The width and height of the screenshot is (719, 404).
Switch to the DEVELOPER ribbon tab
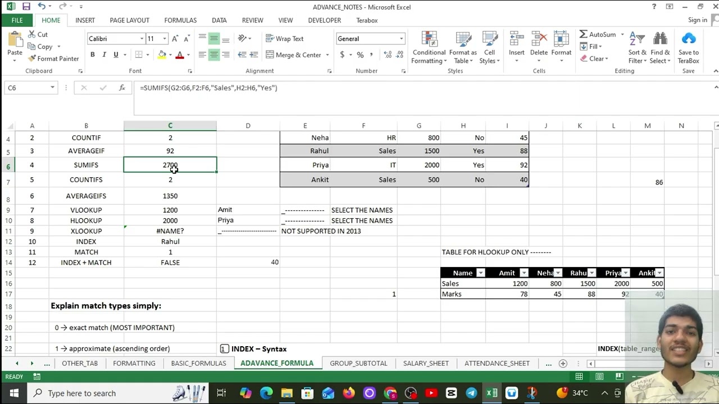click(324, 20)
